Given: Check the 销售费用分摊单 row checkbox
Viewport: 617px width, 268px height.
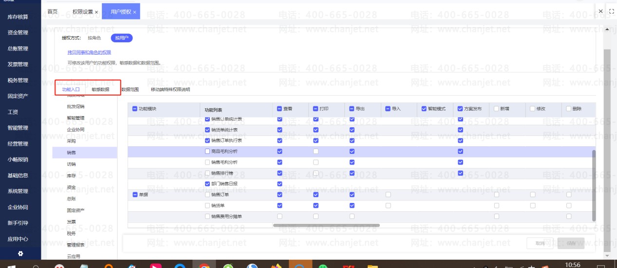Looking at the screenshot, I should coord(207,216).
